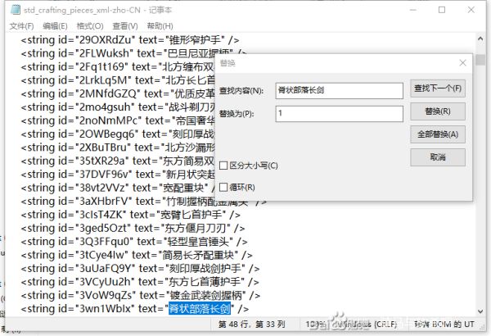Click 全部替换(A) to replace all
The image size is (491, 336).
[x=437, y=134]
